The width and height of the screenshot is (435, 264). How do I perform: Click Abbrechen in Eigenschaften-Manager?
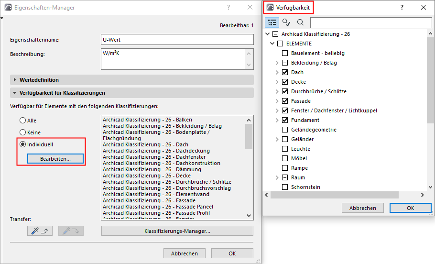185,253
